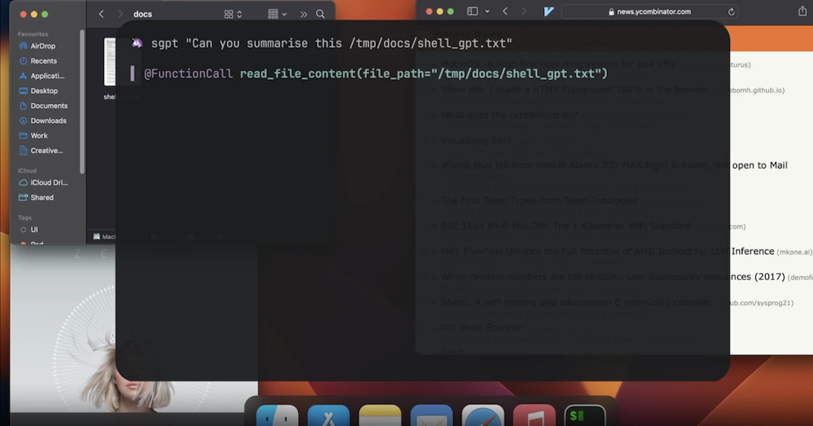Select Documents in Finder sidebar
The width and height of the screenshot is (813, 426).
(49, 105)
